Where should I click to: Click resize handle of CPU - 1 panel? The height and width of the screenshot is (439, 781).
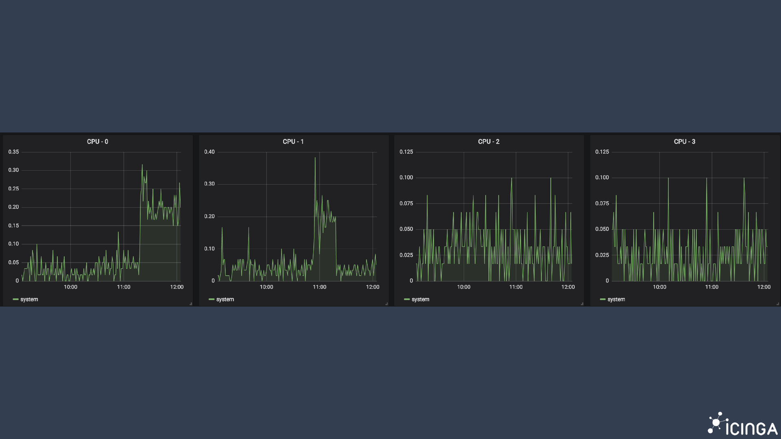click(386, 304)
